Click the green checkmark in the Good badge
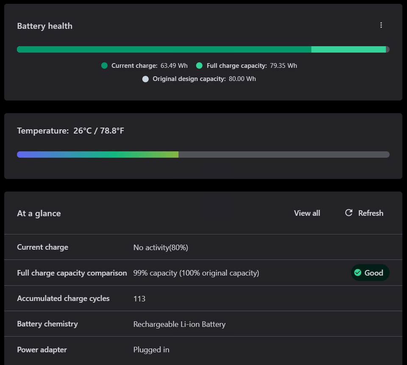This screenshot has height=365, width=407. (x=358, y=272)
